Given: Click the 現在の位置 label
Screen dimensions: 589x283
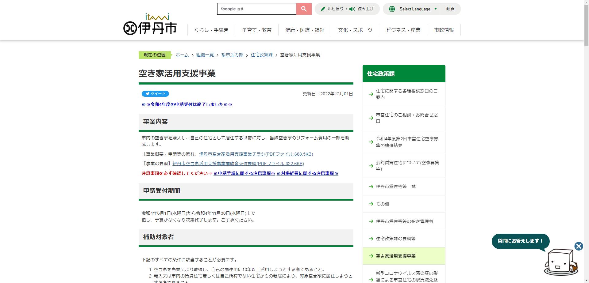Looking at the screenshot, I should (155, 55).
